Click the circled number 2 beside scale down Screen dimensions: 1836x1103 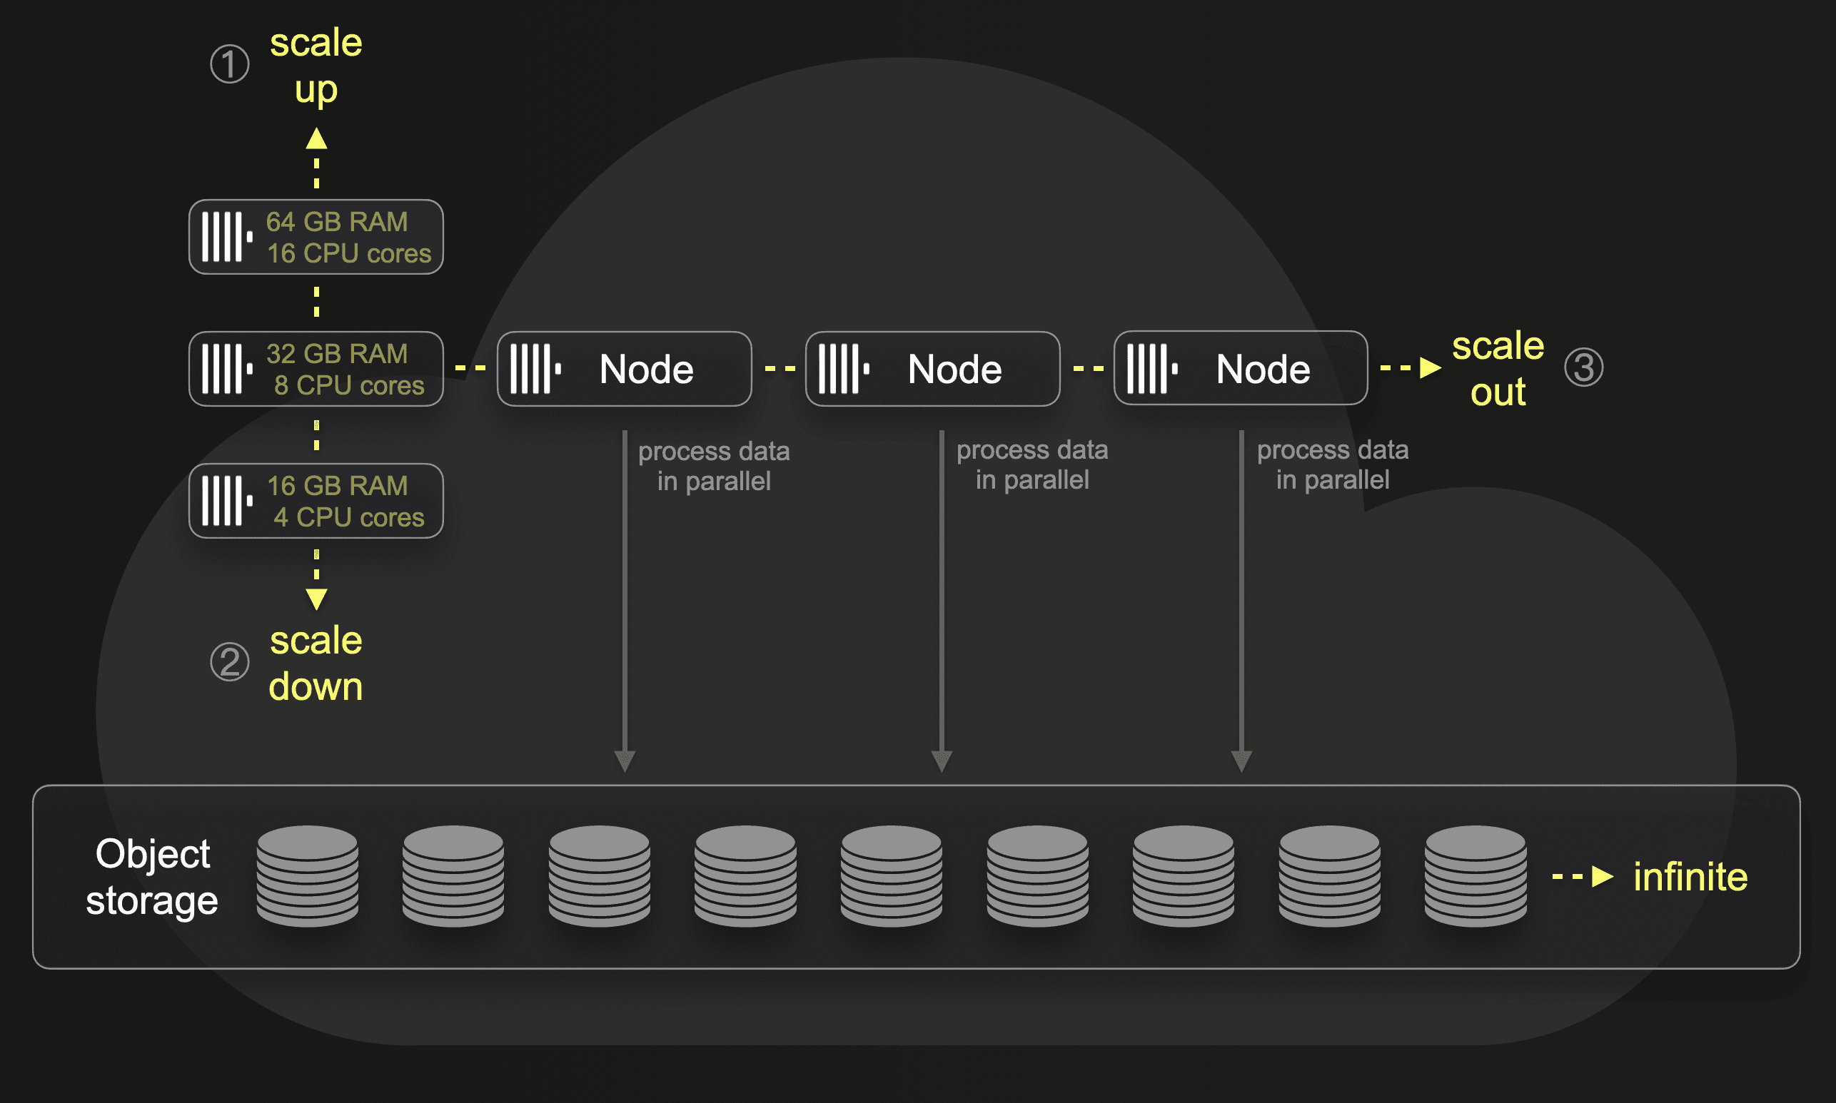point(230,662)
